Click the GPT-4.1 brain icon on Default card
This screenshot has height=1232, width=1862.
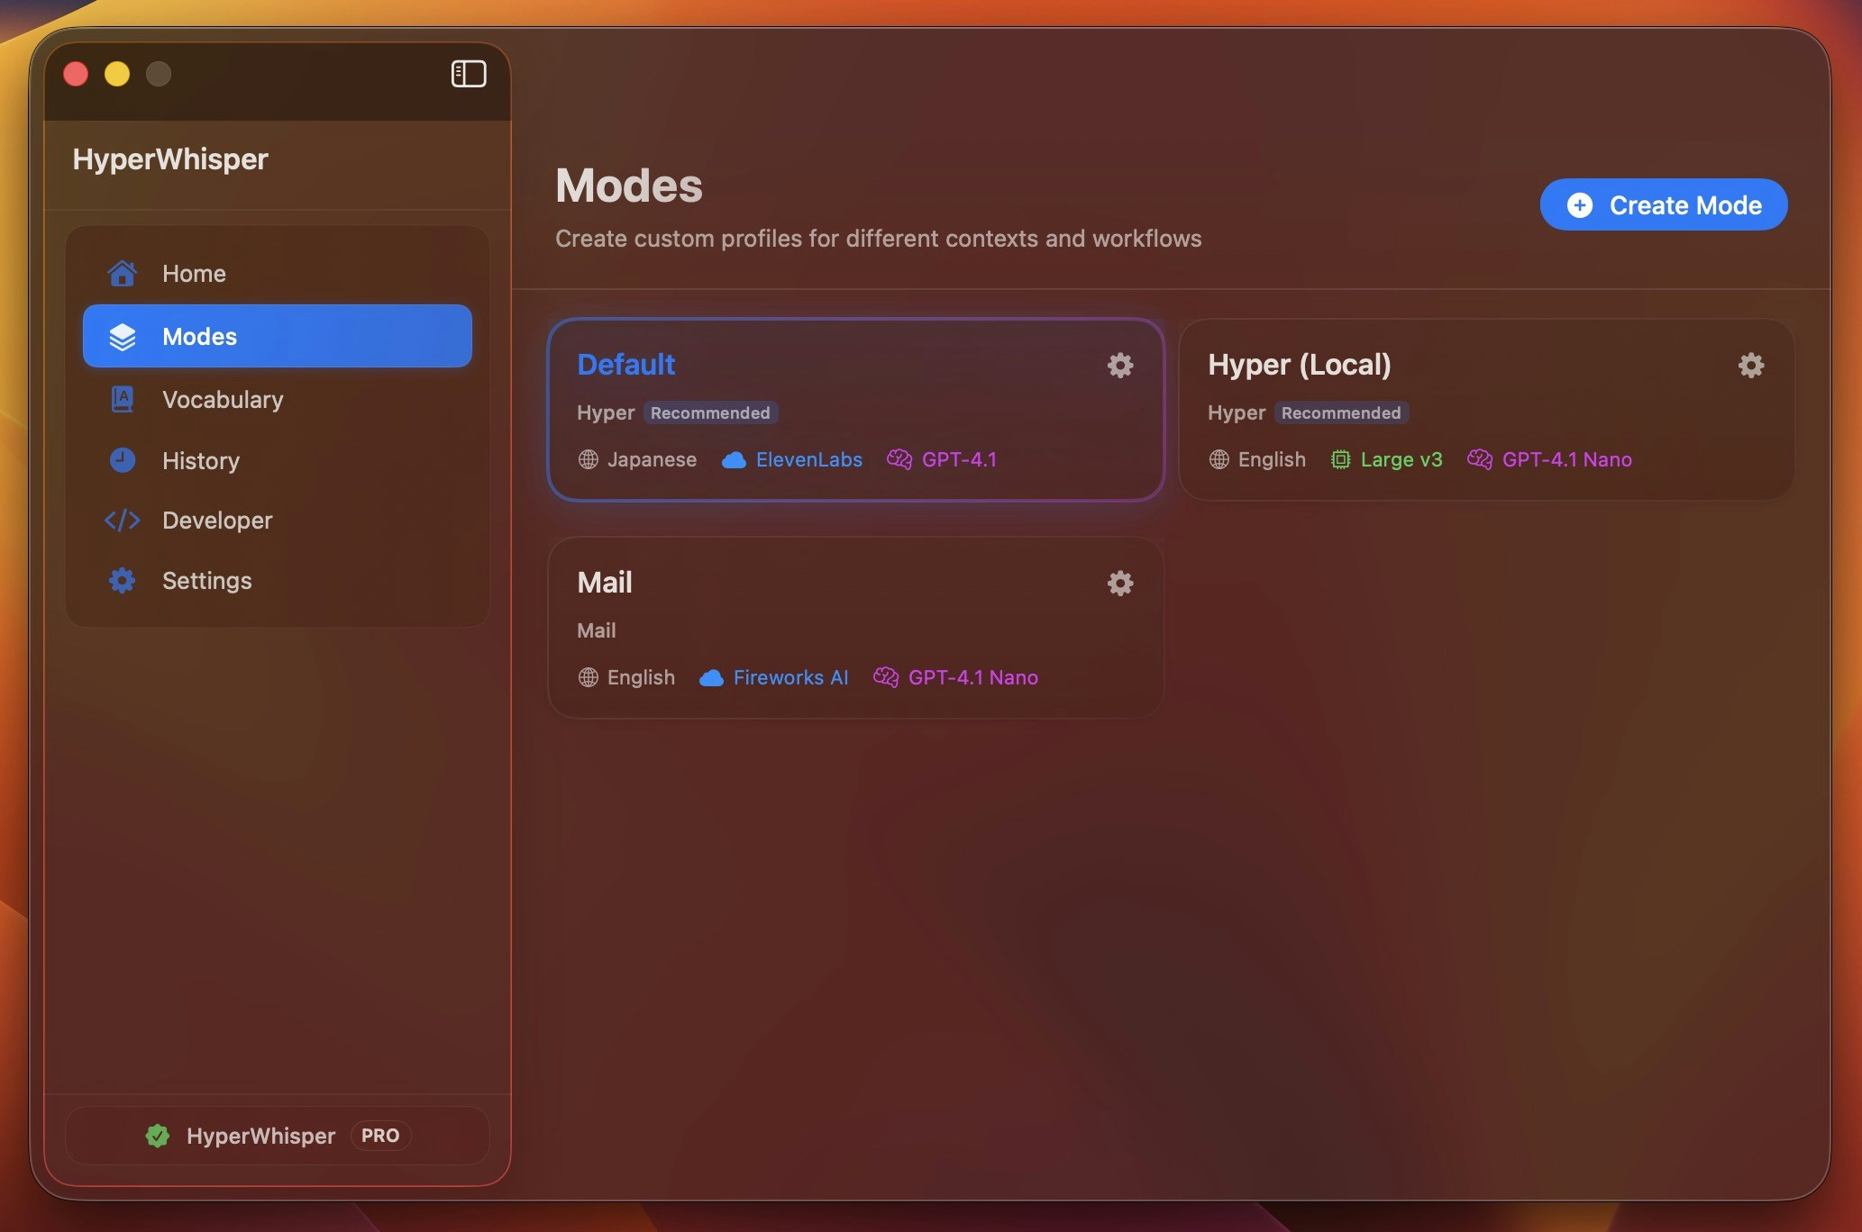tap(898, 459)
